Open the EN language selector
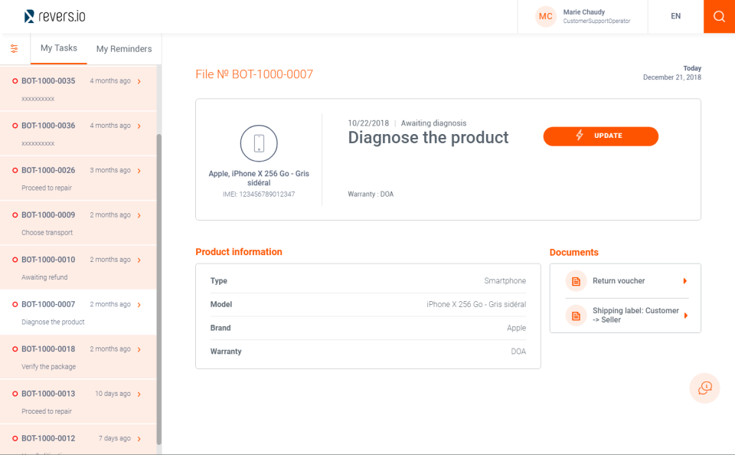Viewport: 735px width, 455px height. point(675,16)
